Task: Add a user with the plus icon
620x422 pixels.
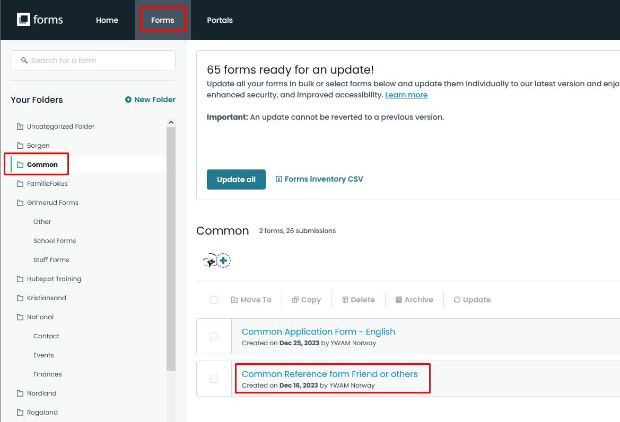Action: tap(223, 261)
